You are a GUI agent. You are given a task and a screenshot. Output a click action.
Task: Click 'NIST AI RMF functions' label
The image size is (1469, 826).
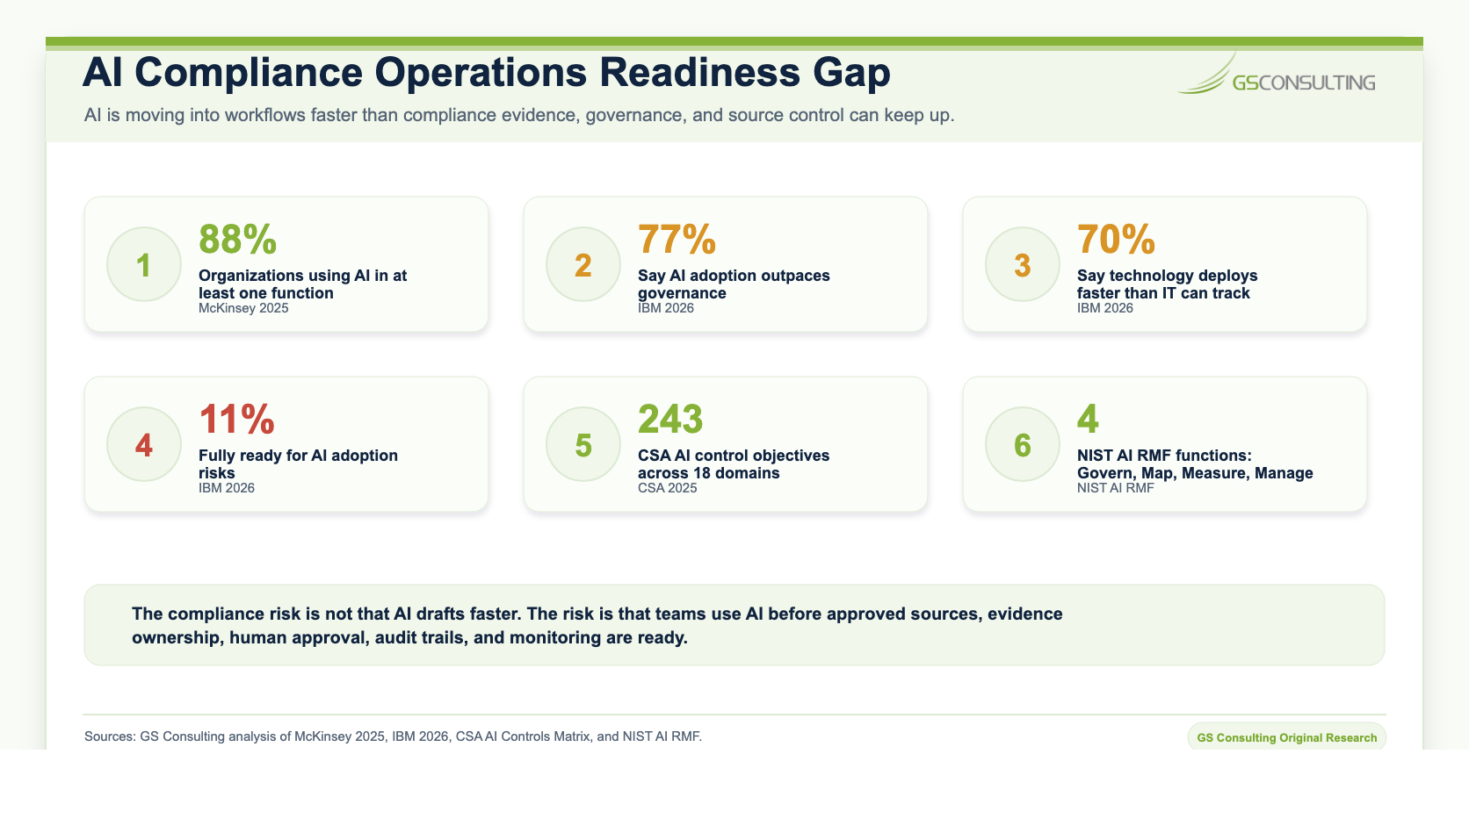point(1195,464)
